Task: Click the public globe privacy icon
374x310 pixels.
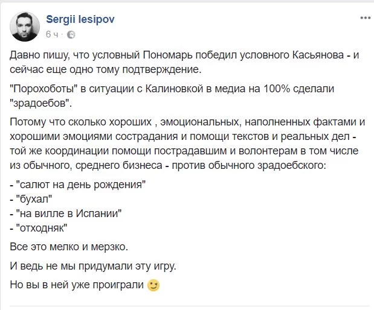Action: click(x=71, y=34)
